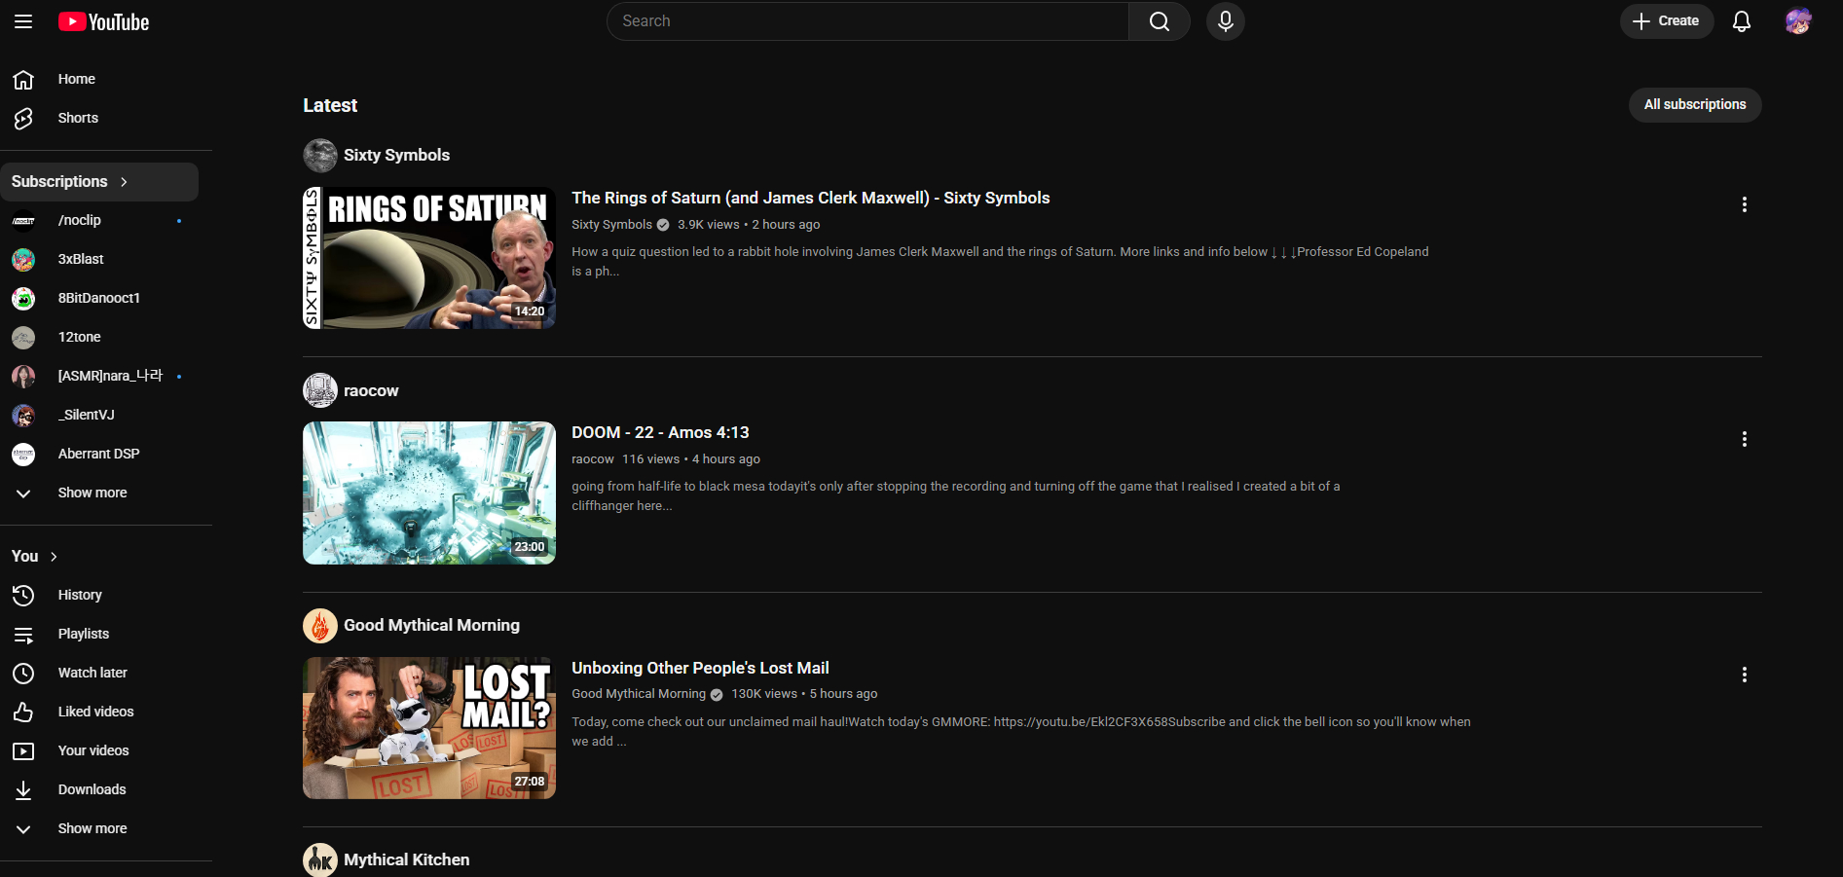
Task: Open the hamburger guide menu
Action: pyautogui.click(x=23, y=21)
